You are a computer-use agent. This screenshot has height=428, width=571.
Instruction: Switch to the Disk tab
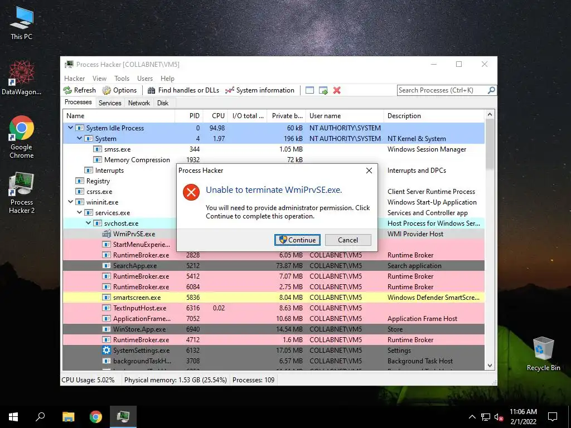[x=163, y=103]
